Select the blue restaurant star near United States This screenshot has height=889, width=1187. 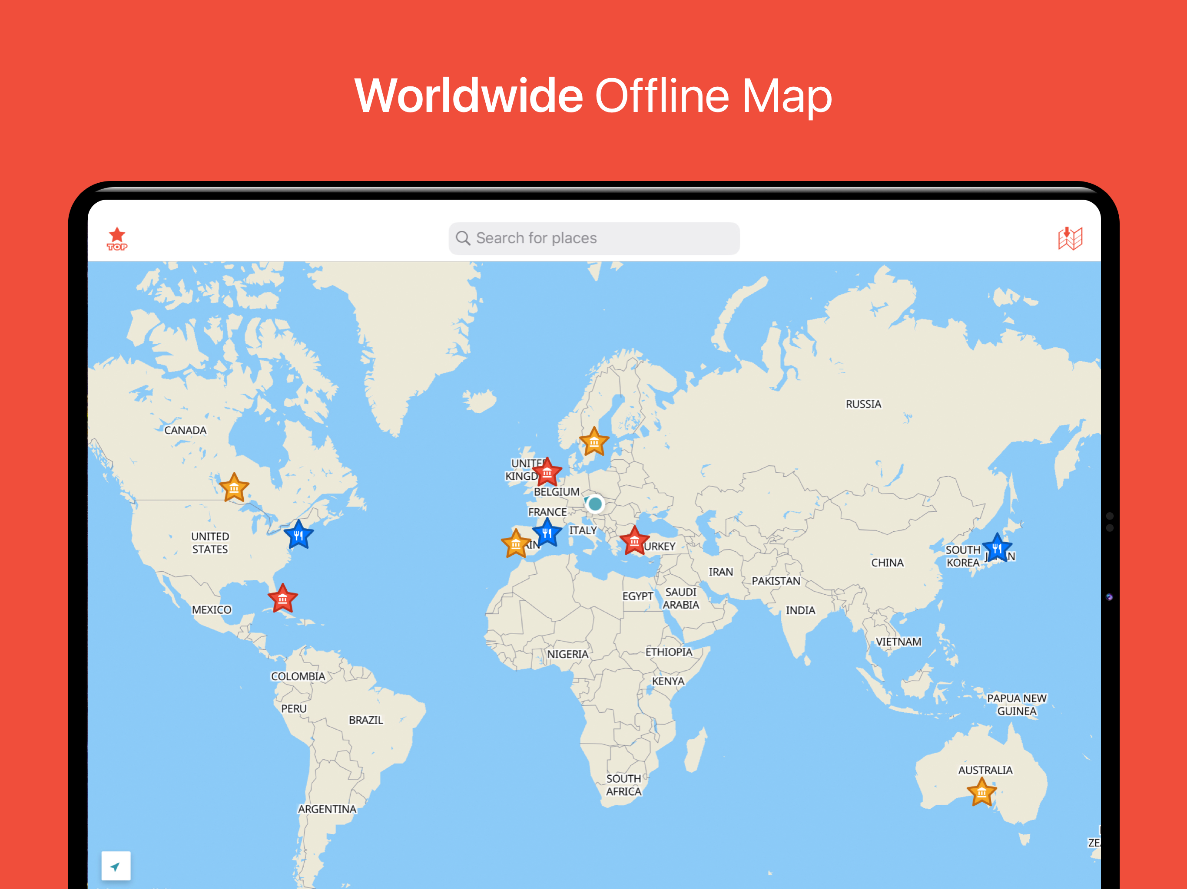(299, 534)
